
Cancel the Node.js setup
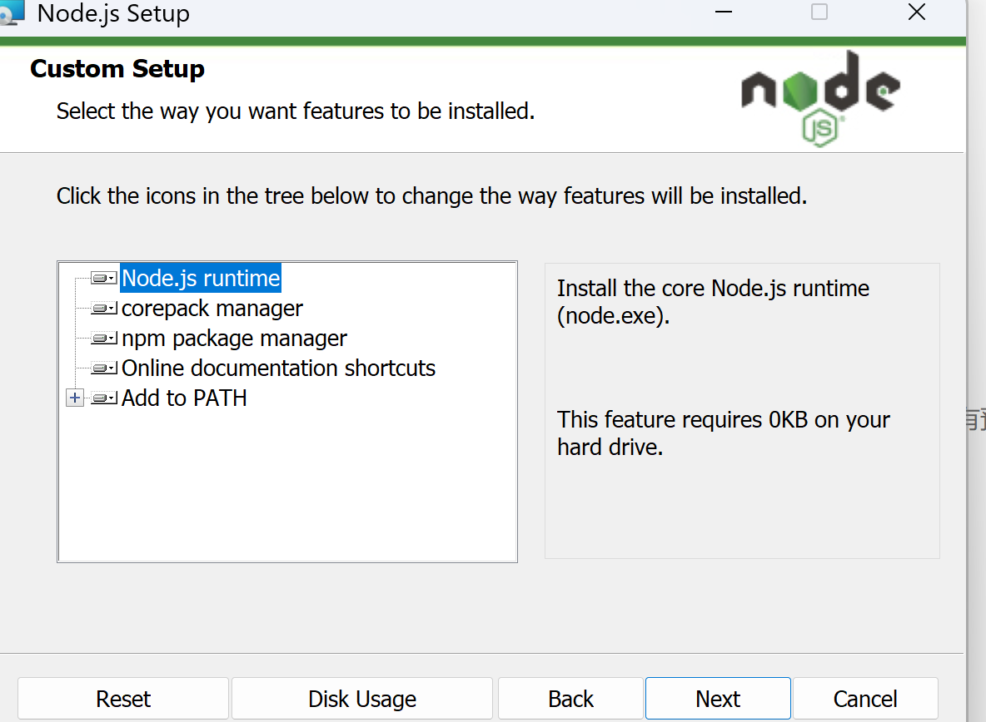[865, 699]
